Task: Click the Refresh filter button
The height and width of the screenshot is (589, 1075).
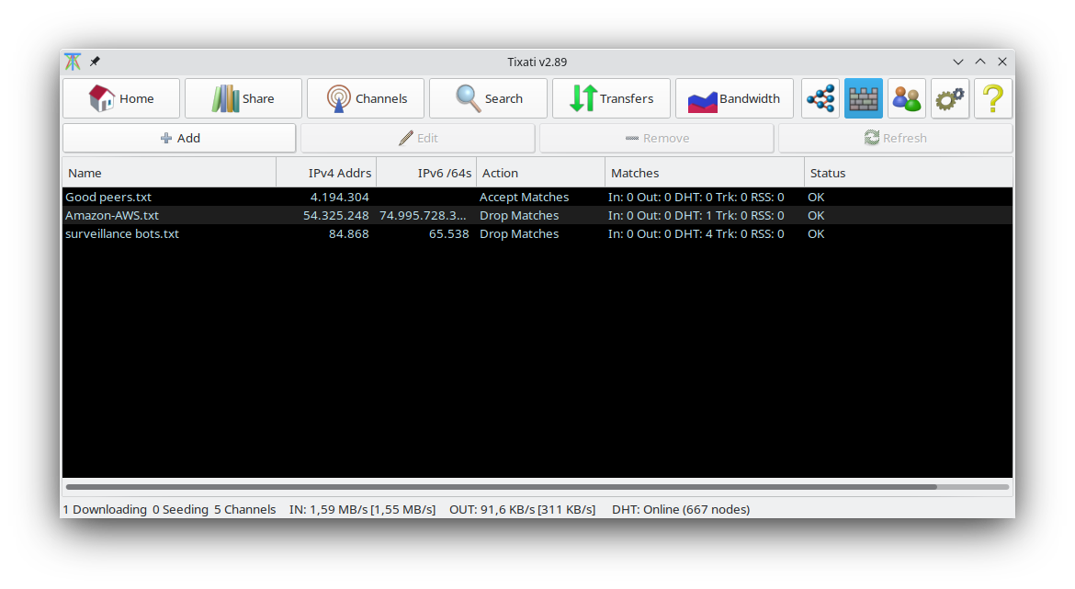Action: tap(895, 137)
